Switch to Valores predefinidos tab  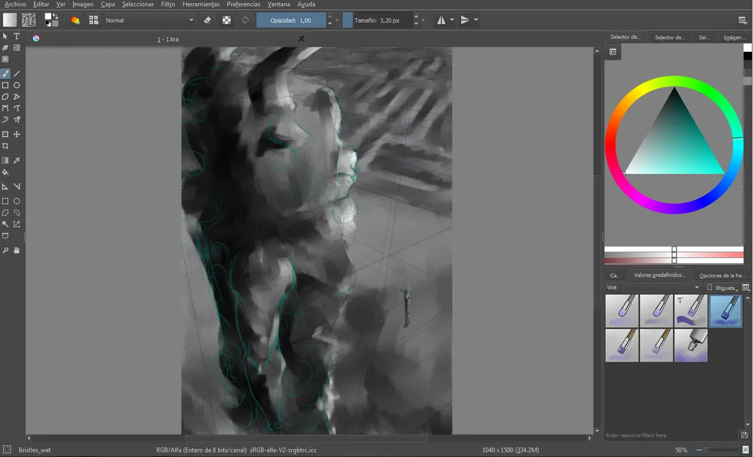coord(659,275)
